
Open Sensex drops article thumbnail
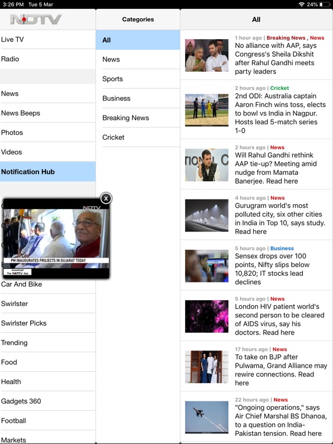[x=206, y=266]
